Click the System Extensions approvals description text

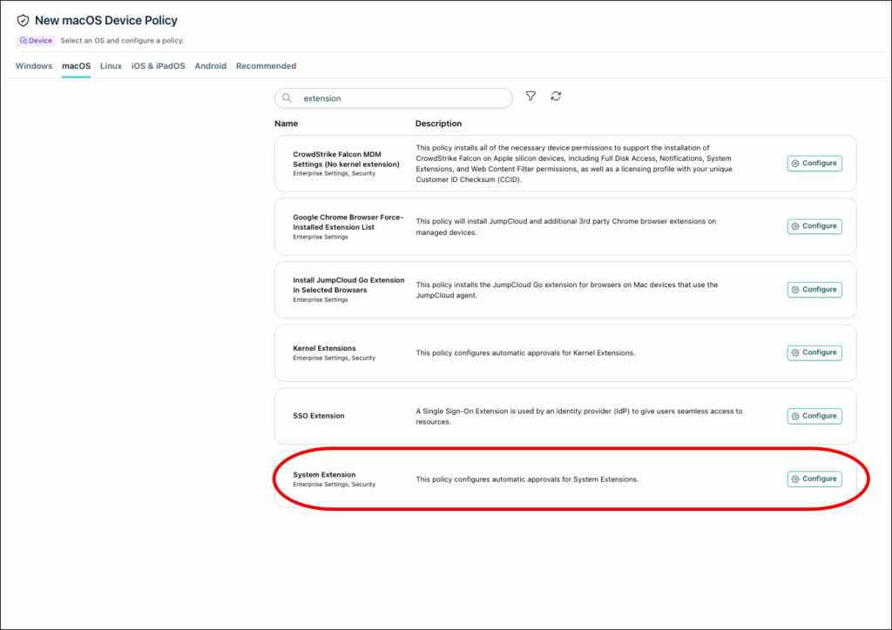point(527,479)
